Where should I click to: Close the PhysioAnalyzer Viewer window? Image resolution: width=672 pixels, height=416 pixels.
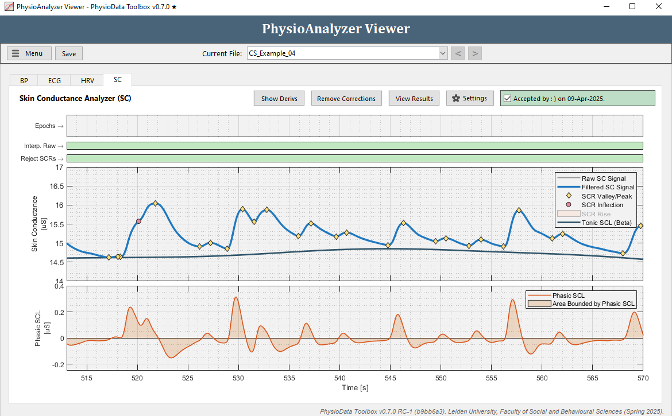659,7
